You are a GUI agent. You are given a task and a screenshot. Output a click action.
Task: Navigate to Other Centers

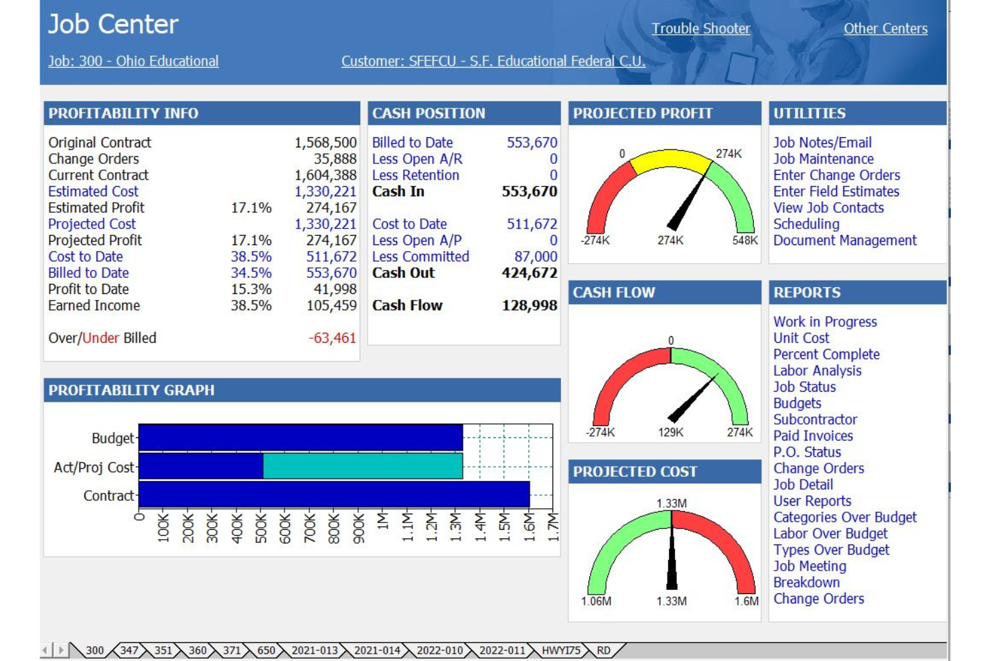887,28
